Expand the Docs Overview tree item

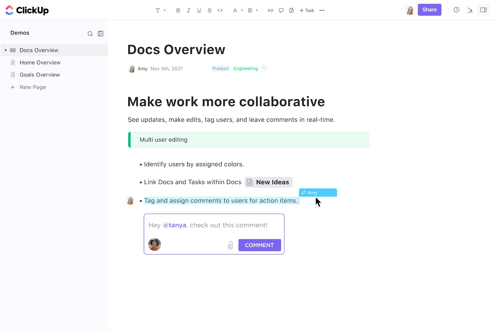[6, 50]
